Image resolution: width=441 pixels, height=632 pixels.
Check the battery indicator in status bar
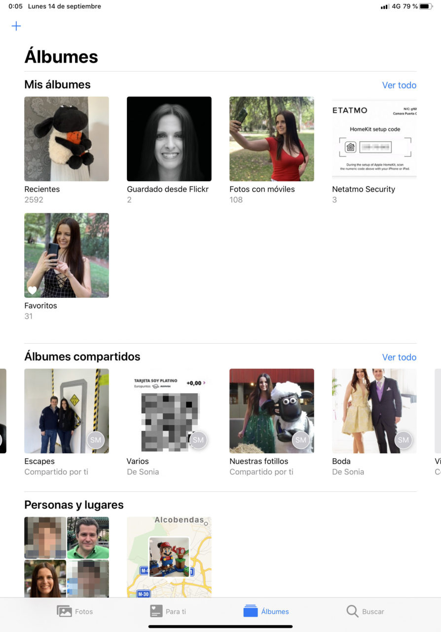(425, 6)
